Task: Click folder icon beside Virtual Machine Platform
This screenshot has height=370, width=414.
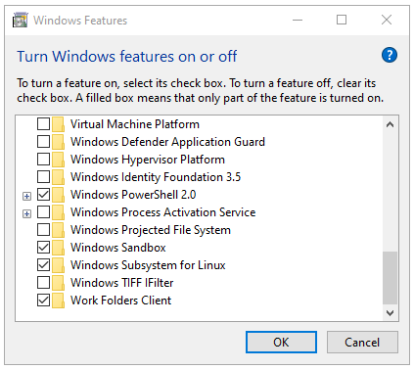Action: pyautogui.click(x=58, y=124)
